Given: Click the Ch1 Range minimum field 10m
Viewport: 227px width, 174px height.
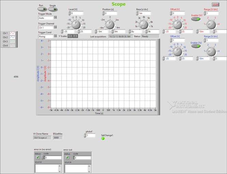Looking at the screenshot, I should [x=204, y=31].
